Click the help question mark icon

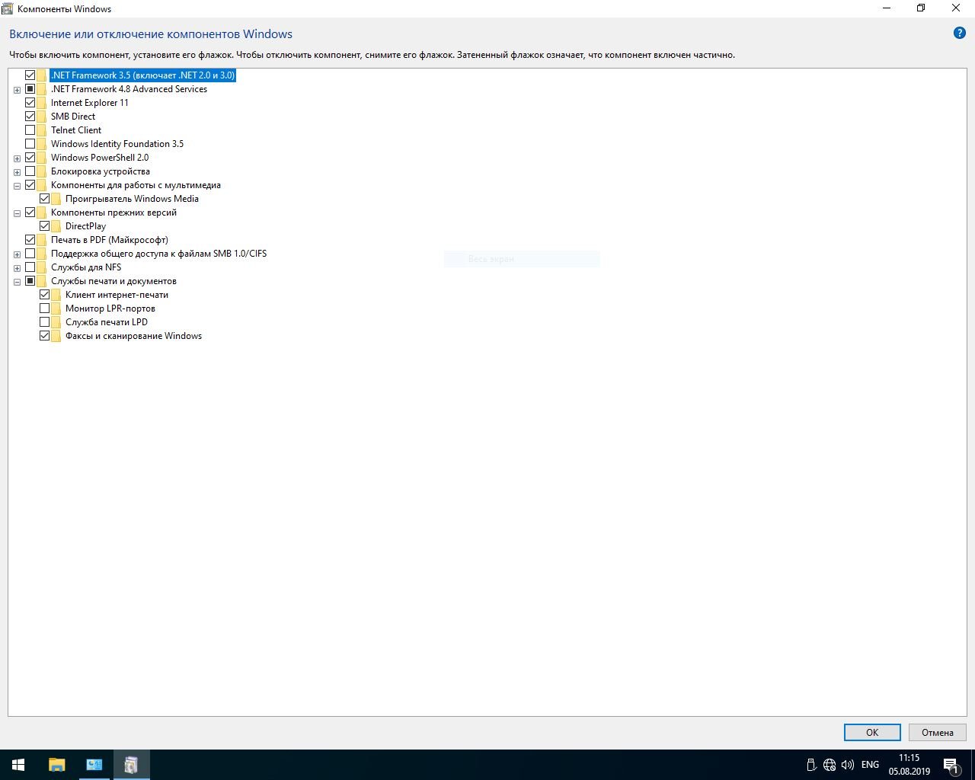pos(959,34)
